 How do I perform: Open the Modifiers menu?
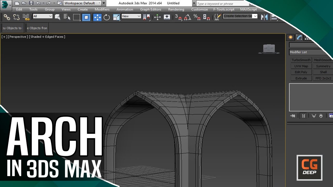102,9
